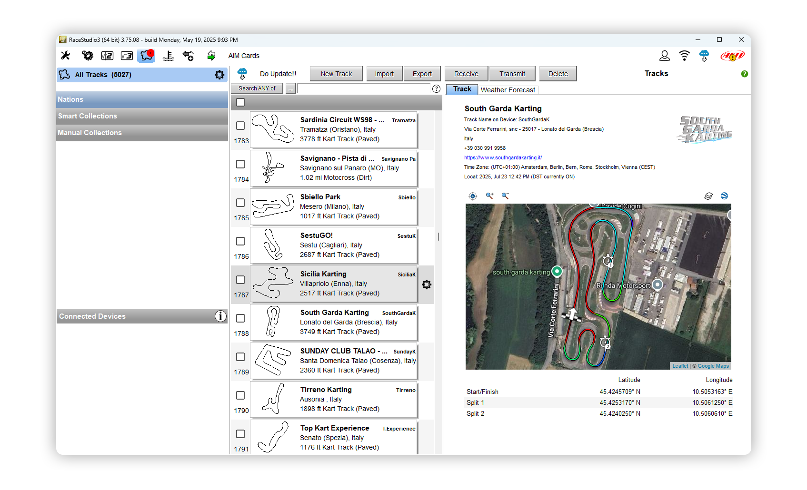Select the Sbiello Park track thumbnail
Screen dimensions: 807x490
click(273, 206)
